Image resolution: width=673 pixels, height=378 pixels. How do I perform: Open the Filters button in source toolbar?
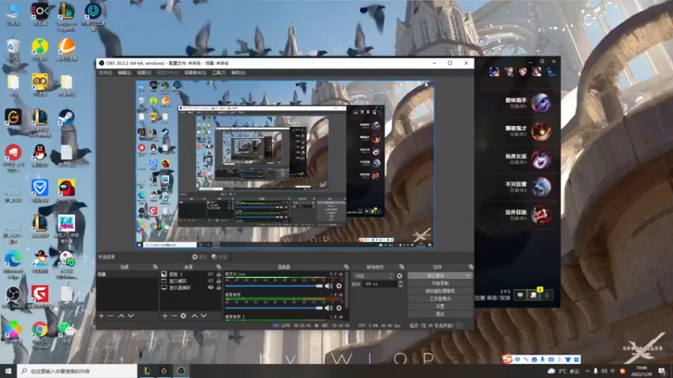[x=220, y=257]
